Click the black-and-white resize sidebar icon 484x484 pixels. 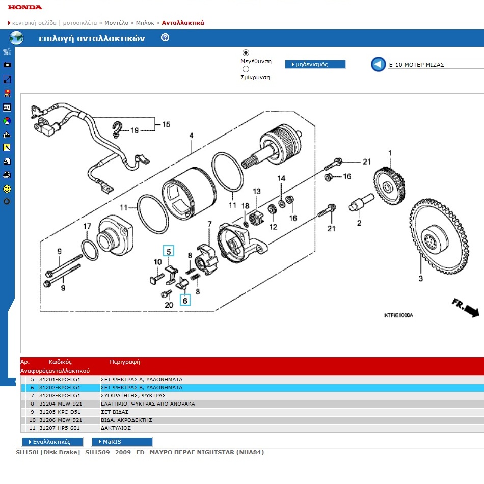pos(7,79)
